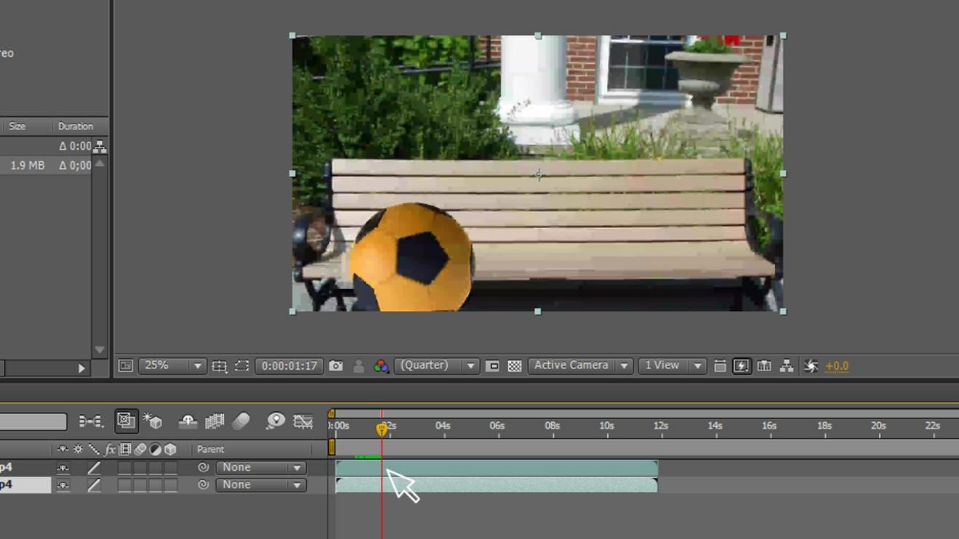
Task: Click the current time 0:00:01:17 display
Action: pos(289,366)
